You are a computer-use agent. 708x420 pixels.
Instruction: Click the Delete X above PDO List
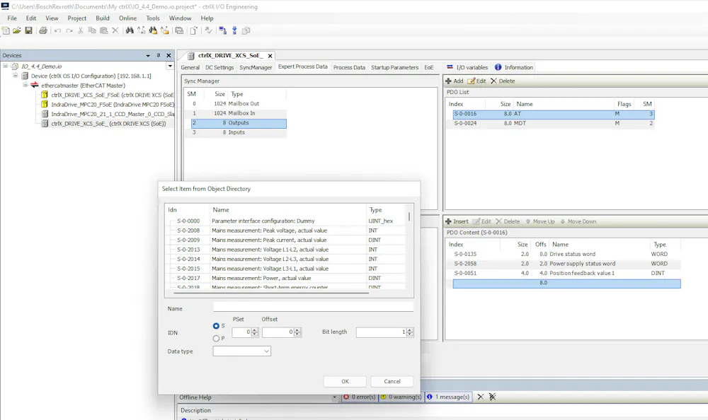pyautogui.click(x=493, y=81)
